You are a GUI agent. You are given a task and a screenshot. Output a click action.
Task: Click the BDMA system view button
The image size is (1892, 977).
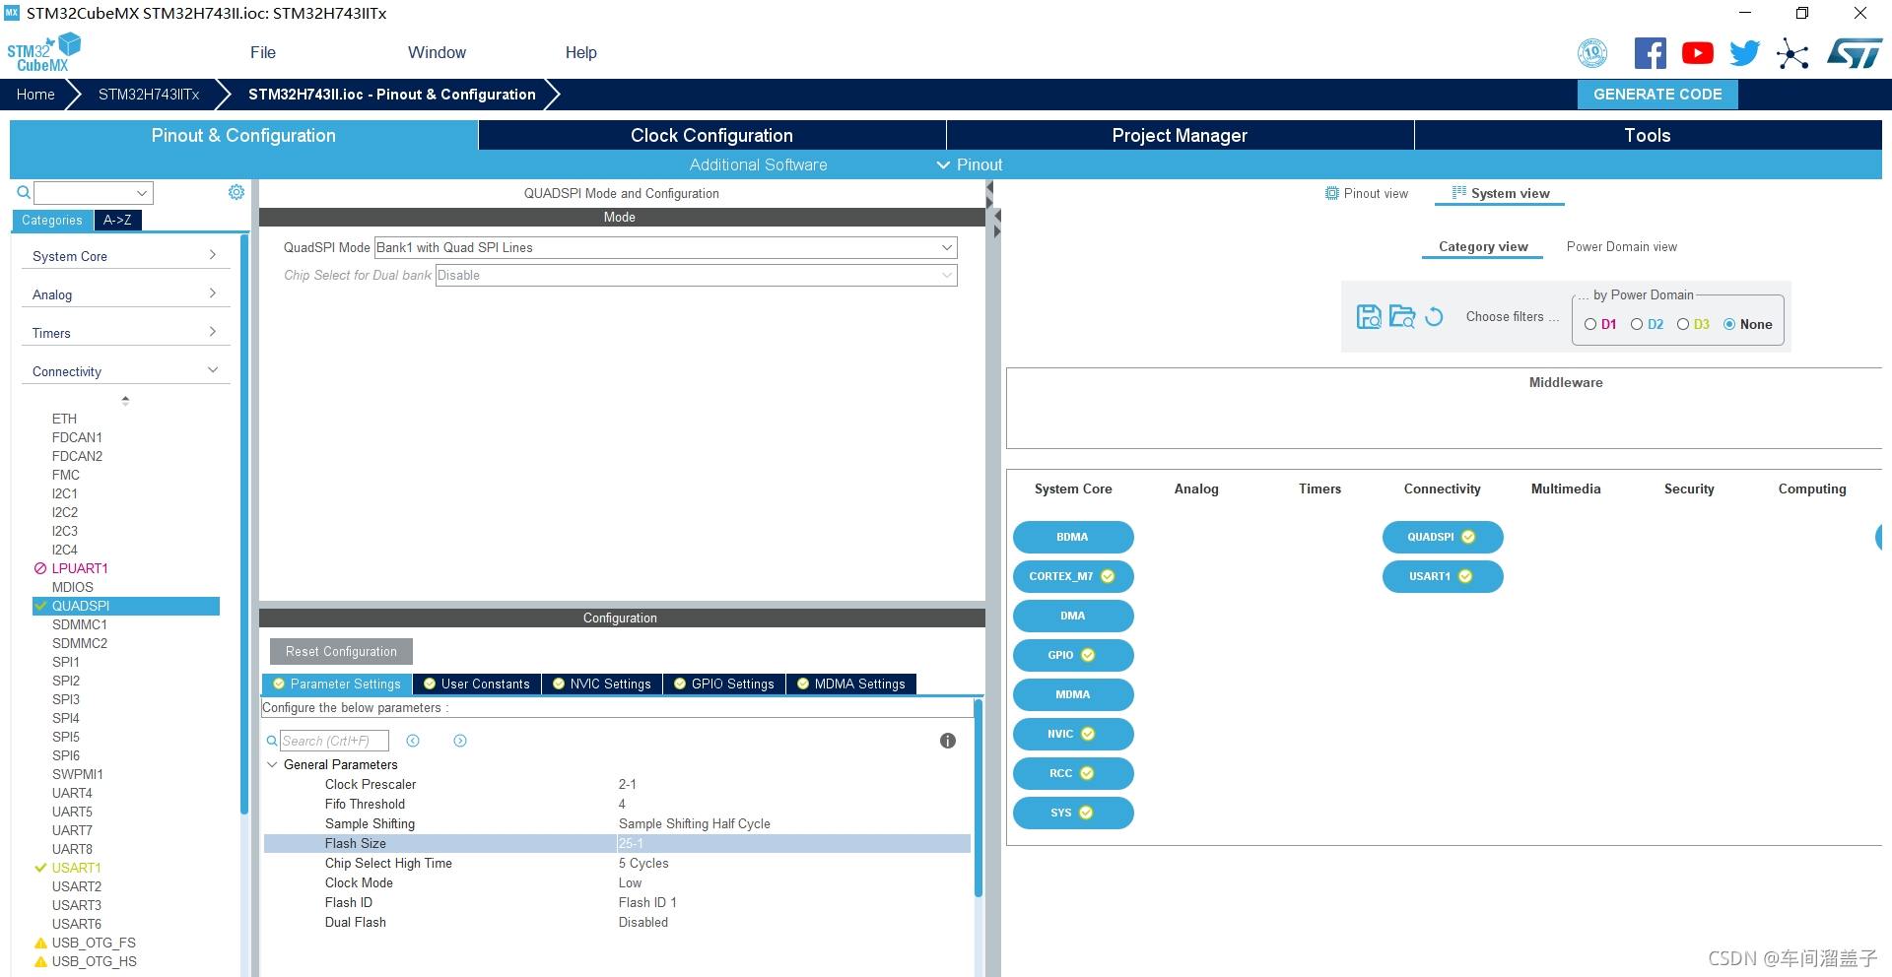tap(1072, 537)
